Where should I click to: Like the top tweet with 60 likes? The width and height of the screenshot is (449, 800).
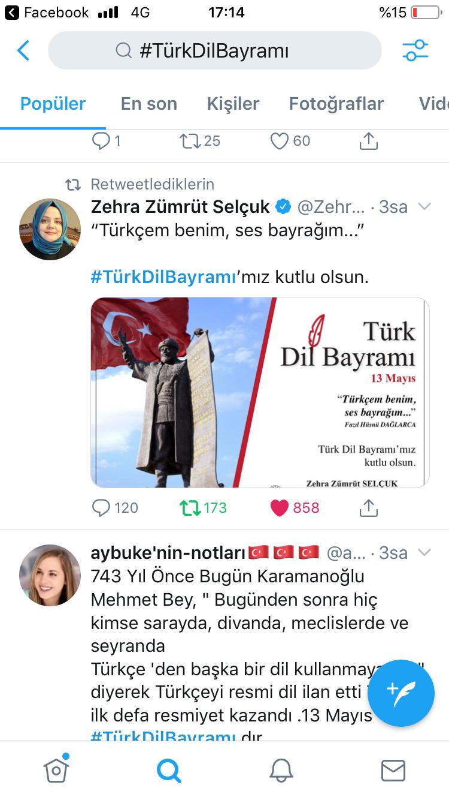pyautogui.click(x=290, y=141)
